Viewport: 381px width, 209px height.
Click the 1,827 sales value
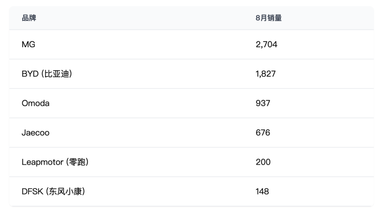pos(266,74)
